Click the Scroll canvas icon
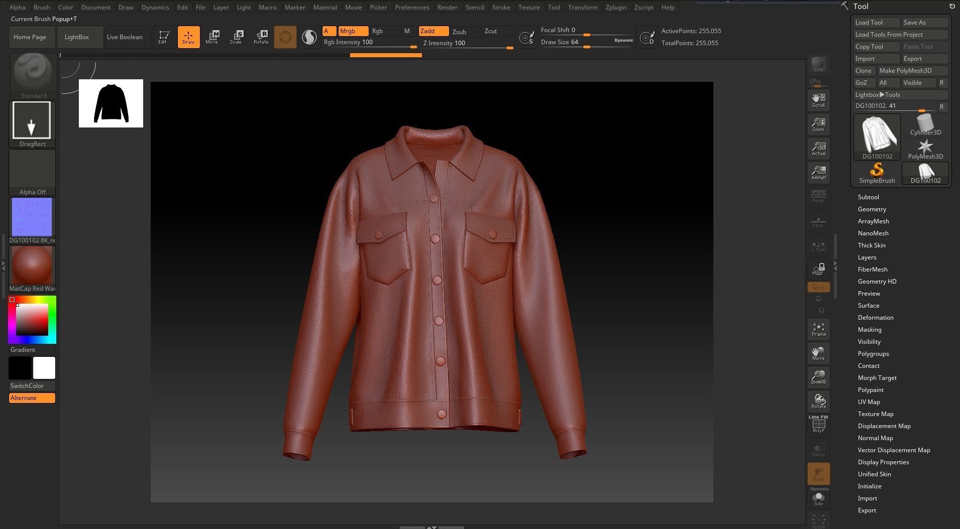960x529 pixels. [x=818, y=100]
